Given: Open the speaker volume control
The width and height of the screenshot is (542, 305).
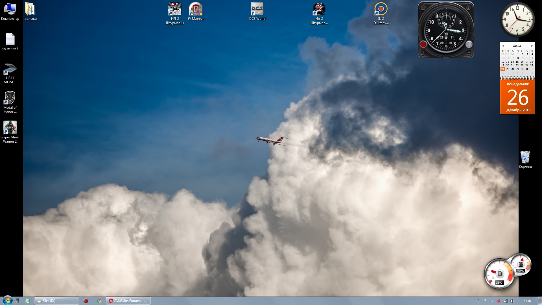Looking at the screenshot, I should click(512, 301).
